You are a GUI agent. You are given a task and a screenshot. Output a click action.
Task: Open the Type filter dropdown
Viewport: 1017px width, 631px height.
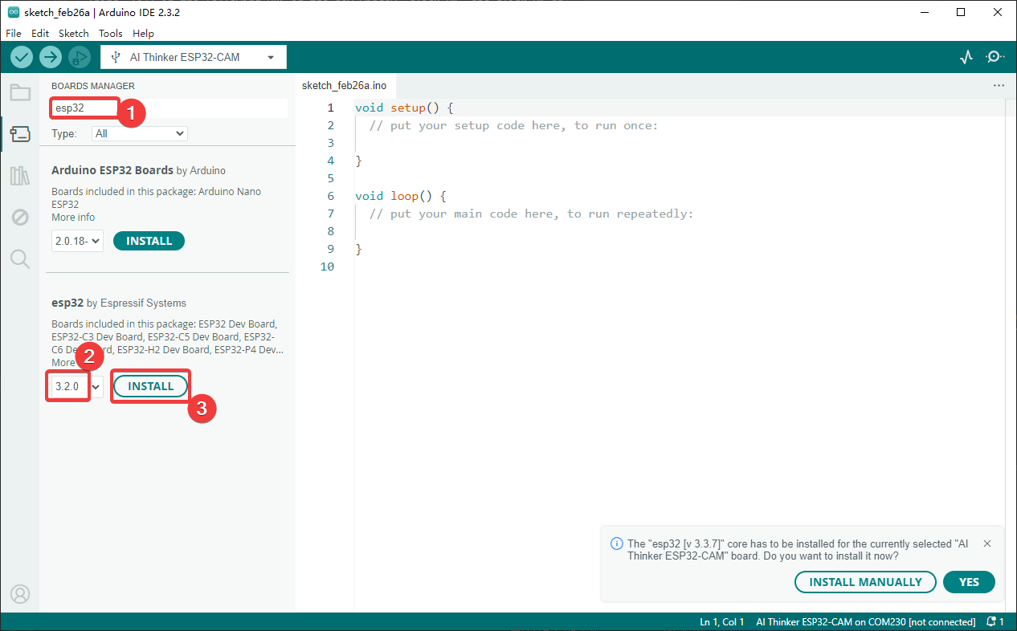click(139, 133)
